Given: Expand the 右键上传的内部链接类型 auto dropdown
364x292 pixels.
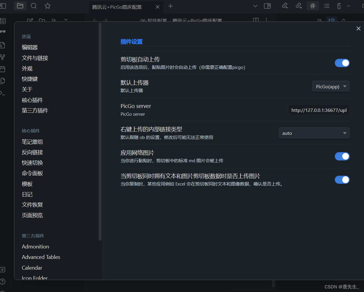Looking at the screenshot, I should pyautogui.click(x=314, y=133).
